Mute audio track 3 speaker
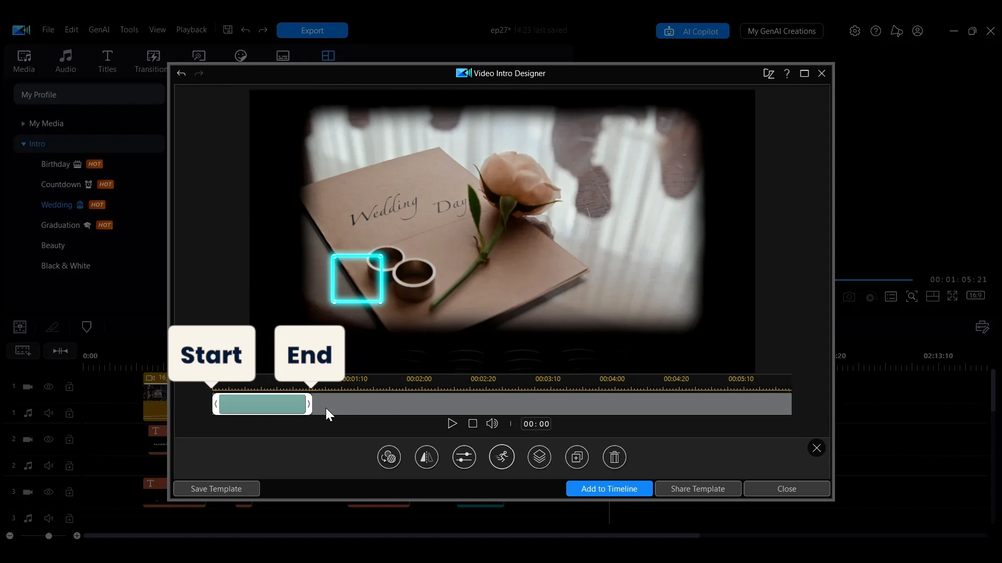 (49, 519)
